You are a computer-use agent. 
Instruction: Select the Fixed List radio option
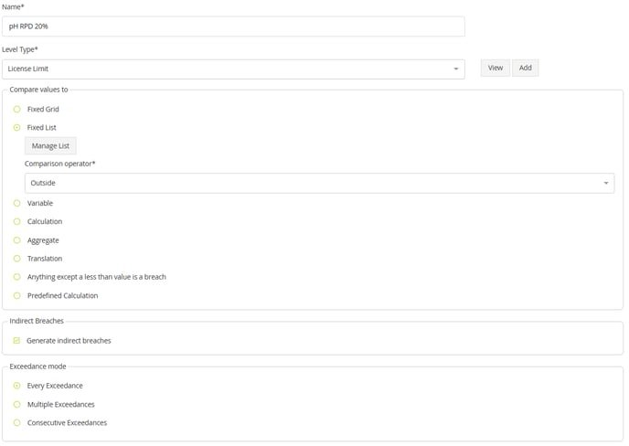pos(17,128)
